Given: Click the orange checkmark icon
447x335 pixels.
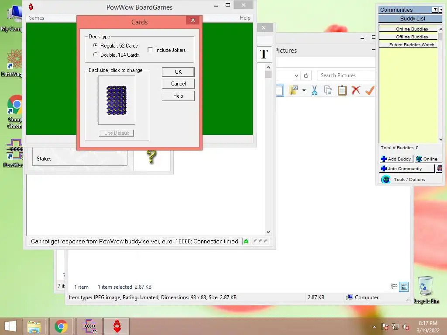Looking at the screenshot, I should tap(370, 90).
